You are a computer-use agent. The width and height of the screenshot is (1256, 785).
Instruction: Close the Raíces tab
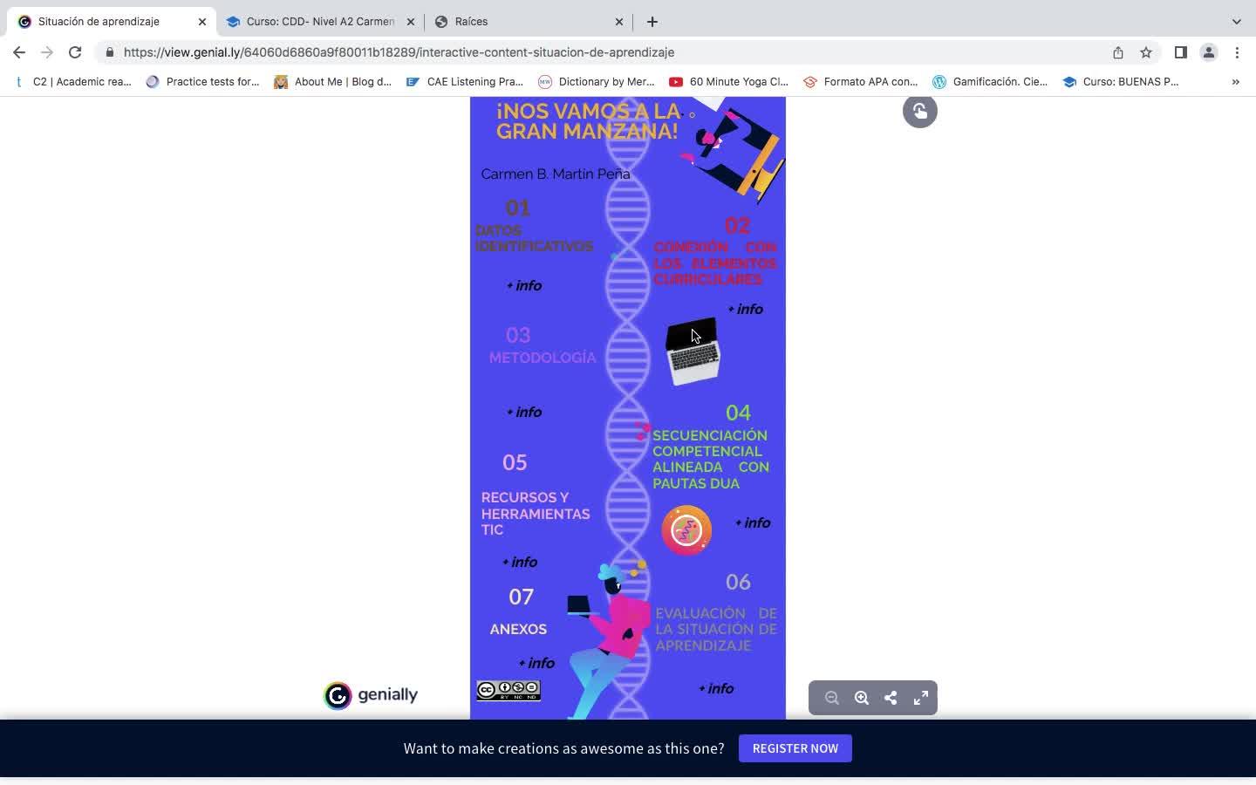tap(619, 22)
